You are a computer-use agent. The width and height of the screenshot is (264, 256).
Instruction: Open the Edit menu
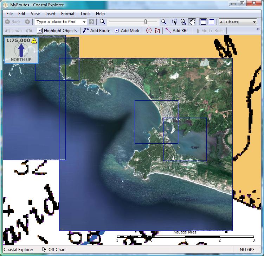22,14
